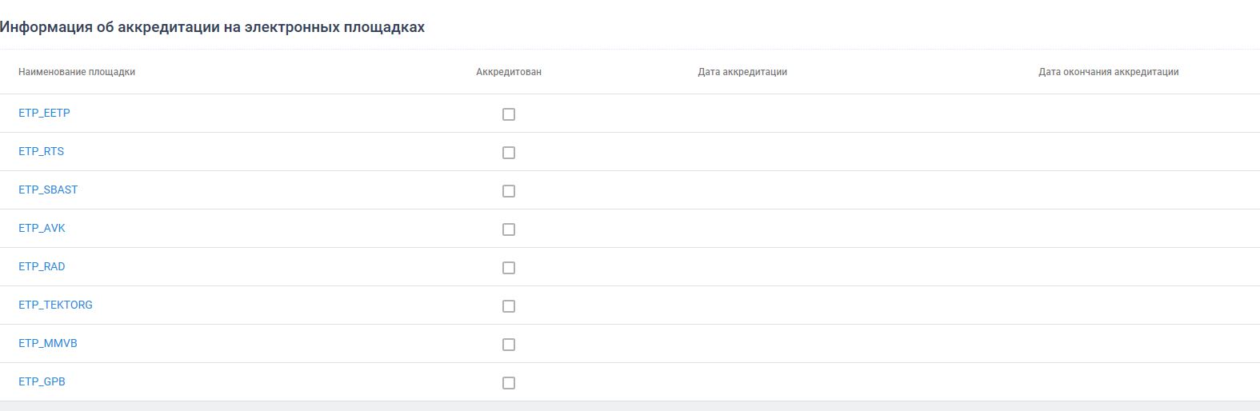Click the ETP_TEKTORG link
The height and width of the screenshot is (411, 1260).
pos(55,305)
